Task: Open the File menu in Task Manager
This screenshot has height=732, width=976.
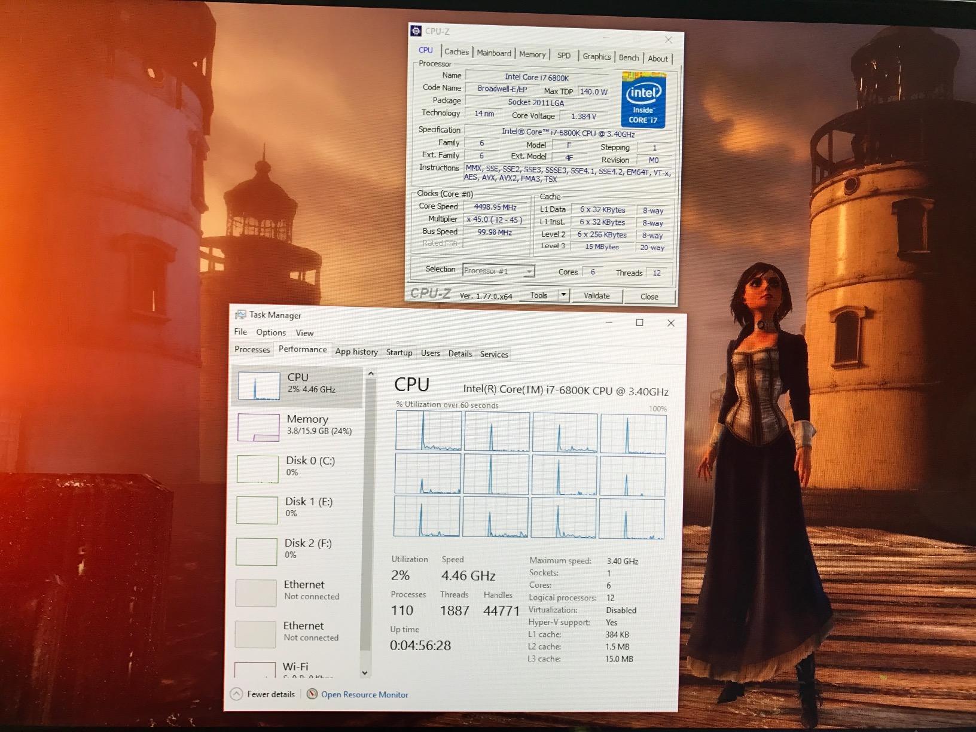Action: click(240, 332)
